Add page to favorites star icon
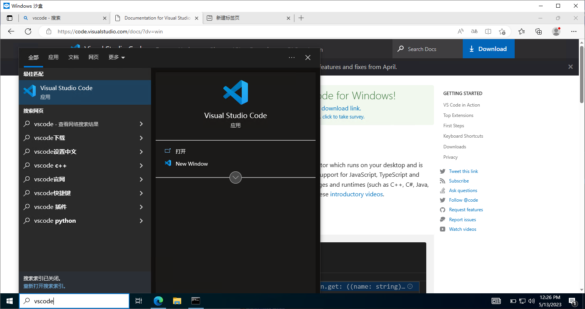Screen dimensions: 585x309 502,31
